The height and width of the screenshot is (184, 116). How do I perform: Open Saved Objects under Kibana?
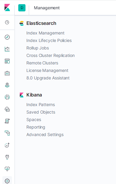coord(41,112)
